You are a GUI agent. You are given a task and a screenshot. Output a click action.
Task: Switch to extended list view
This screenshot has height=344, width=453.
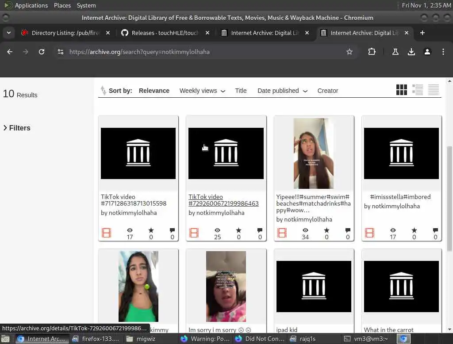tap(418, 90)
